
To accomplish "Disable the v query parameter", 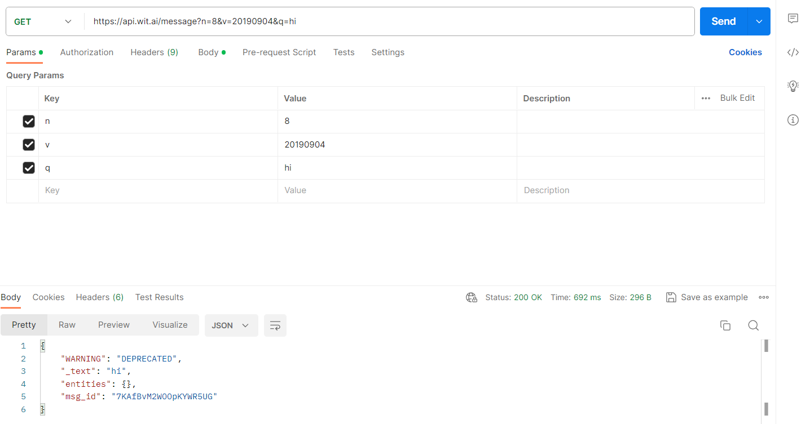I will pyautogui.click(x=29, y=144).
